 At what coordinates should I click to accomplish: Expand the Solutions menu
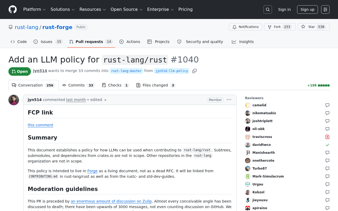pyautogui.click(x=63, y=9)
